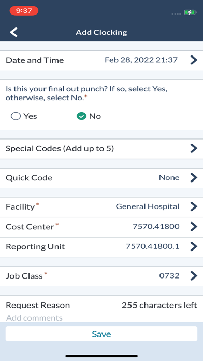Tap the Facility row chevron arrow
203x361 pixels.
(x=194, y=206)
